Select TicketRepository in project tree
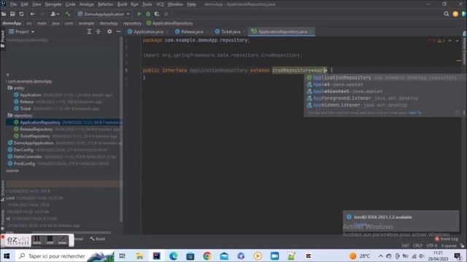 click(35, 136)
